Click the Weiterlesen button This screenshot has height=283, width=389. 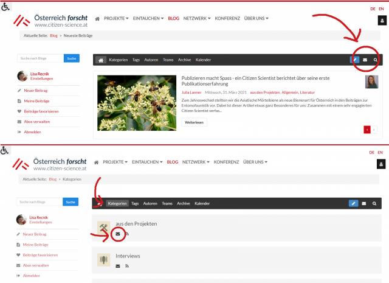click(x=194, y=122)
